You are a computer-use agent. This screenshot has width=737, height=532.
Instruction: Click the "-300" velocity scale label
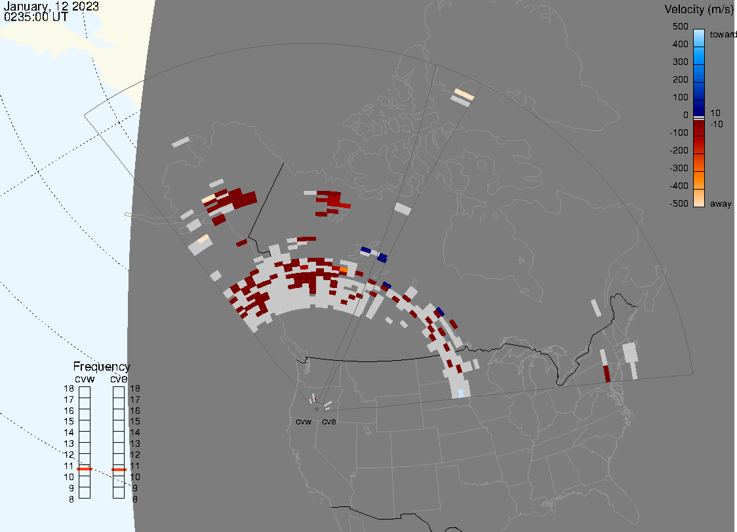pos(679,169)
